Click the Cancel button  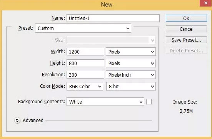coord(186,29)
